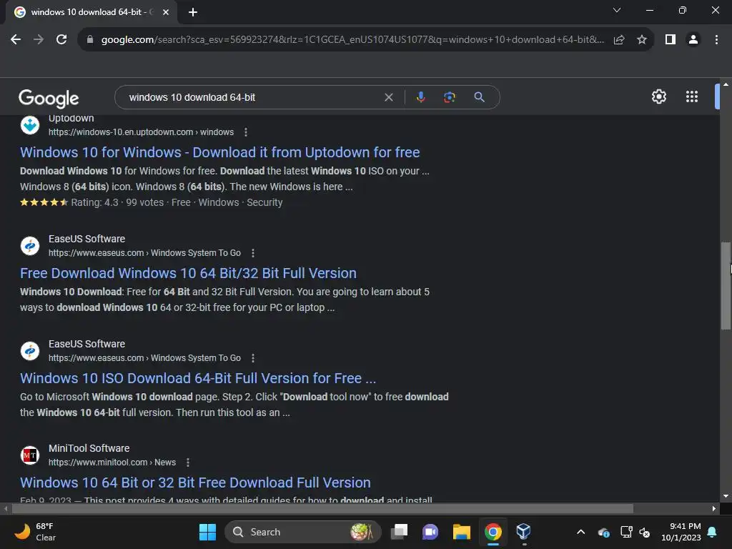Submit search with magnifier icon
This screenshot has height=549, width=732.
click(479, 97)
